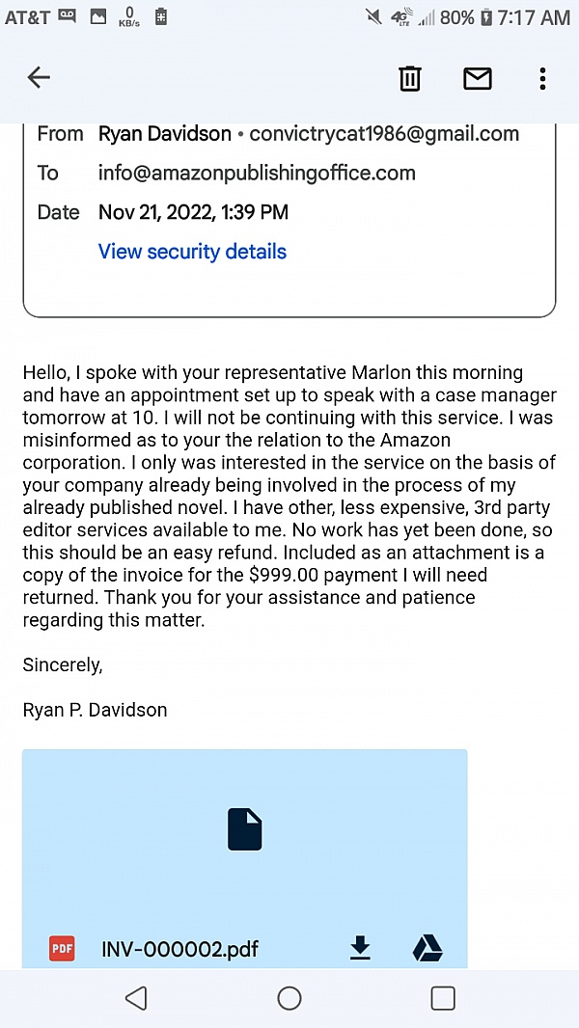Tap the voicemail status bar icon
579x1028 pixels.
coord(67,16)
